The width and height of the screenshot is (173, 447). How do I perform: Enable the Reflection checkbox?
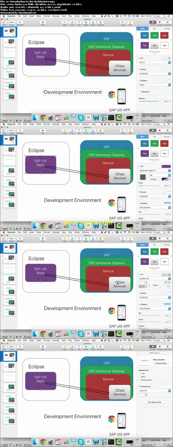pyautogui.click(x=140, y=92)
